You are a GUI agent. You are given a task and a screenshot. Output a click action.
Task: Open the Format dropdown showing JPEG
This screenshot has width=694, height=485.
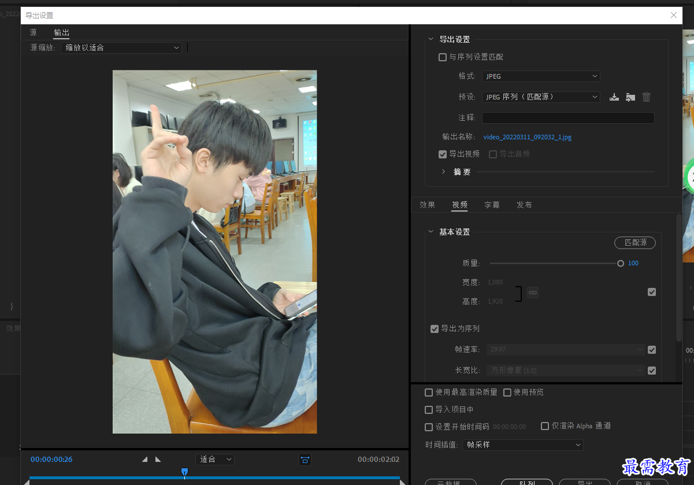pyautogui.click(x=541, y=76)
